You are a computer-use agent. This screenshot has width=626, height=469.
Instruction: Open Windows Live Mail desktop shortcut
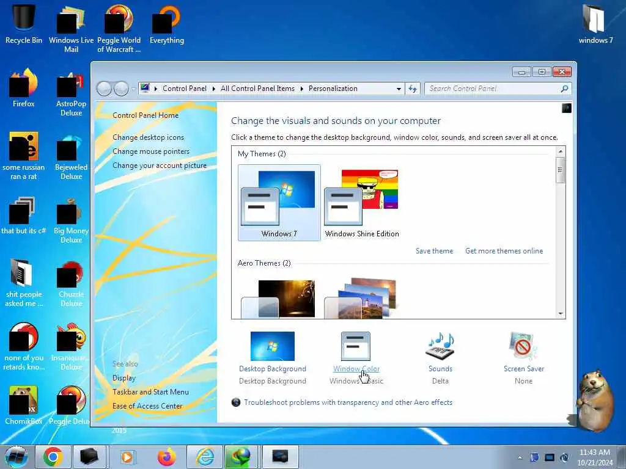tap(71, 28)
